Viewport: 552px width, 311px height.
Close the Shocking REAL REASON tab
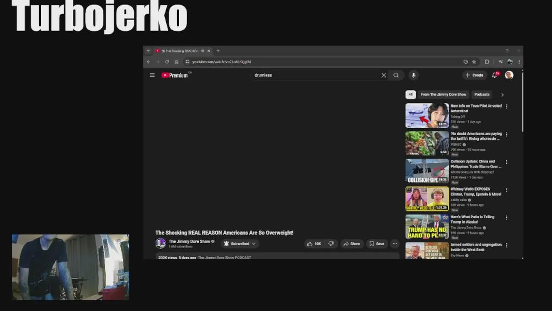click(209, 51)
